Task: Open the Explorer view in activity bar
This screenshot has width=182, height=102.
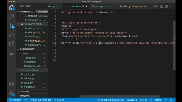Action: tap(11, 8)
